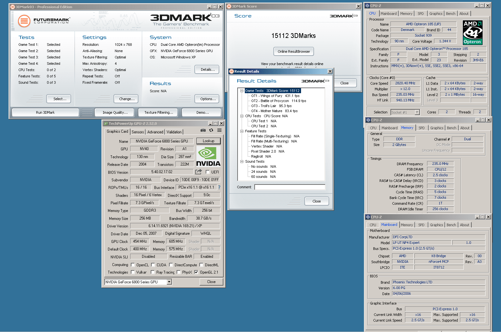Click the Options button under Results
This screenshot has height=332, width=501.
(207, 99)
